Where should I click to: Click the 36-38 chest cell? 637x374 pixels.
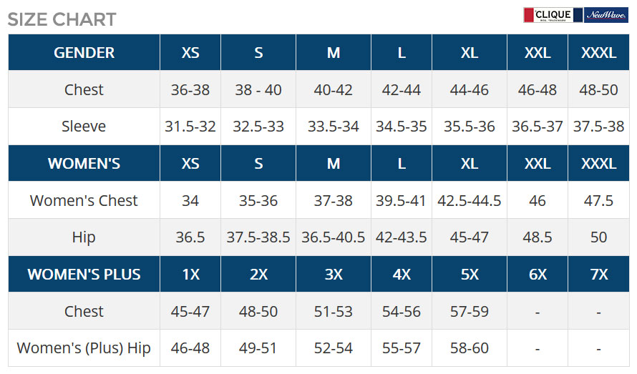coord(190,89)
